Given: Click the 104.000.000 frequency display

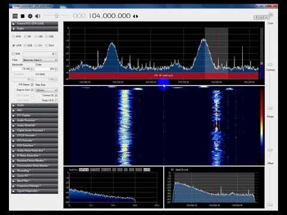Looking at the screenshot, I should [x=109, y=16].
